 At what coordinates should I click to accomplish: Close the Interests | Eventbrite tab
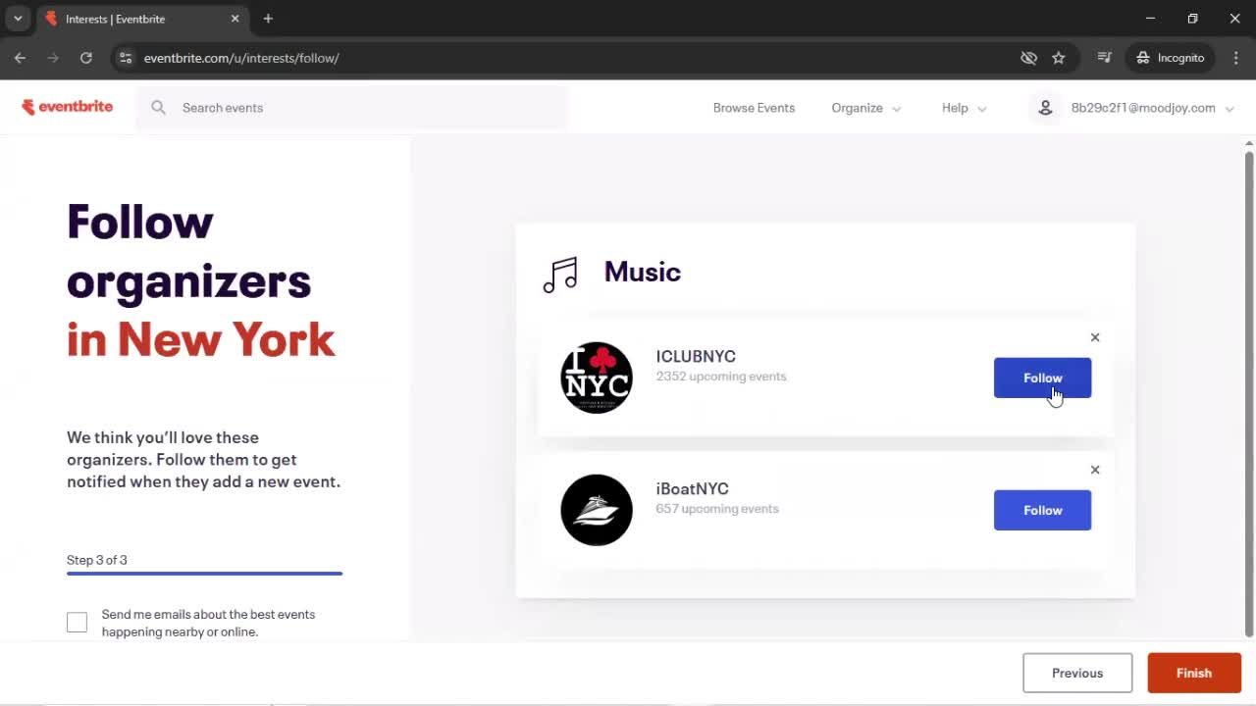pos(235,19)
